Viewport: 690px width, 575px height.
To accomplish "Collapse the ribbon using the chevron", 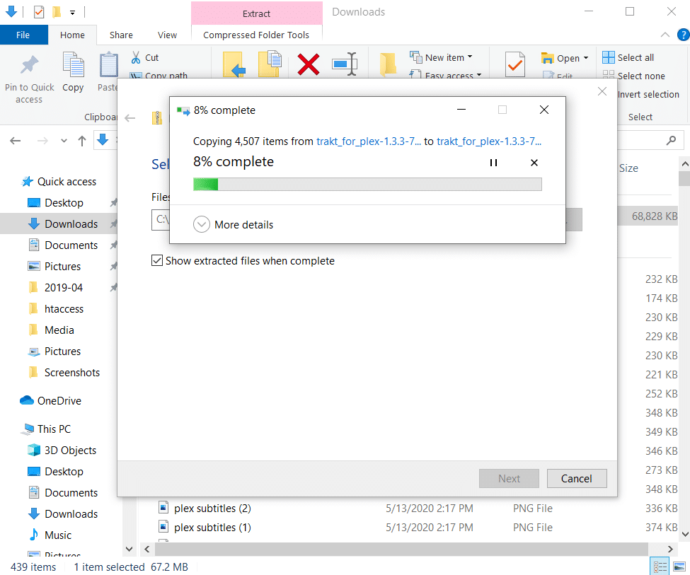I will pyautogui.click(x=665, y=35).
